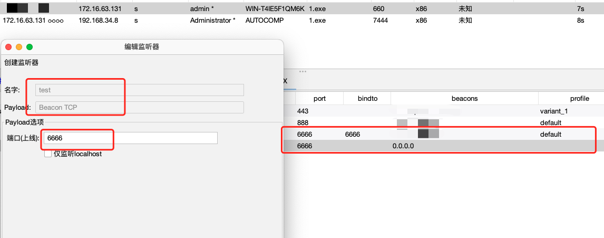Click the 名字 field containing test
The image size is (604, 238).
140,90
